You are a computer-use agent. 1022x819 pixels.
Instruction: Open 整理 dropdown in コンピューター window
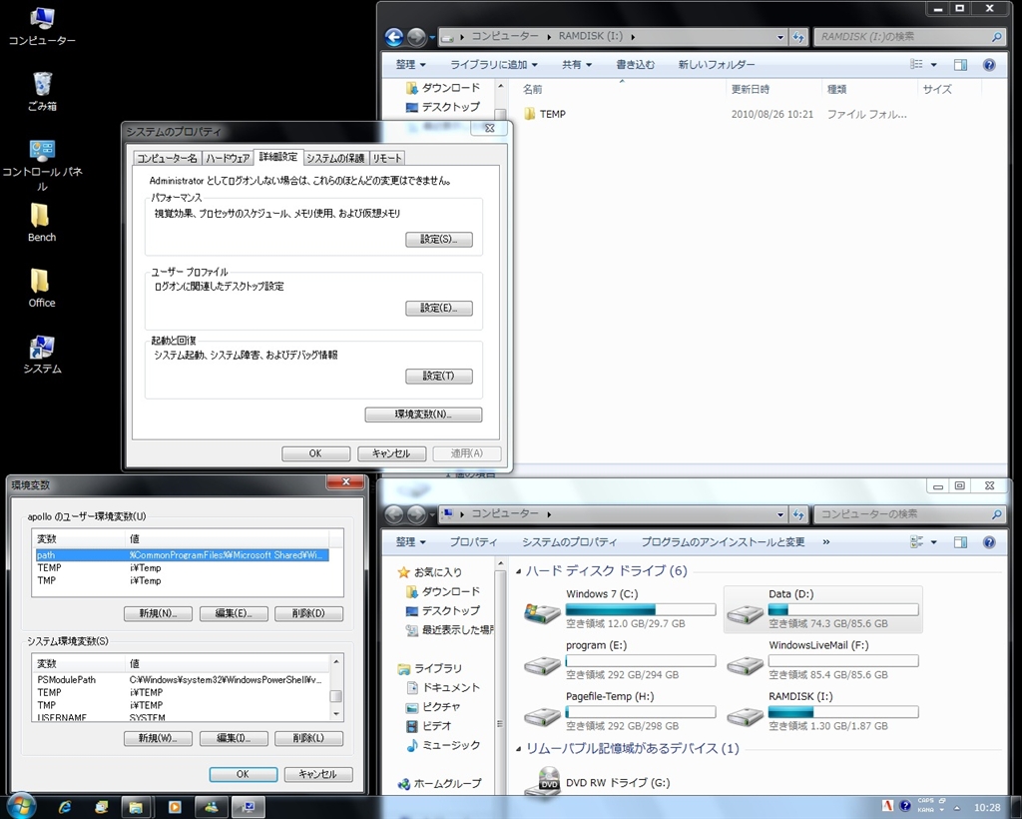(410, 542)
